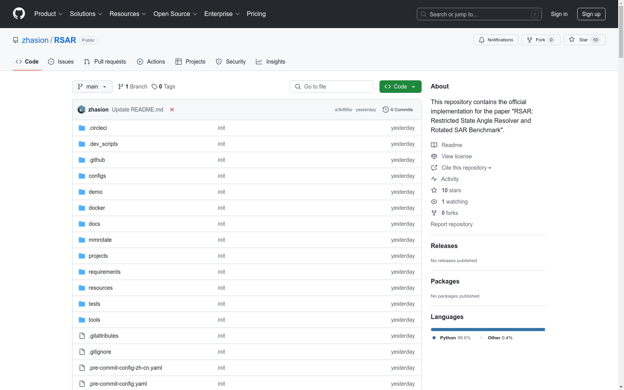Click the .circleci folder icon
624x390 pixels.
[x=82, y=128]
